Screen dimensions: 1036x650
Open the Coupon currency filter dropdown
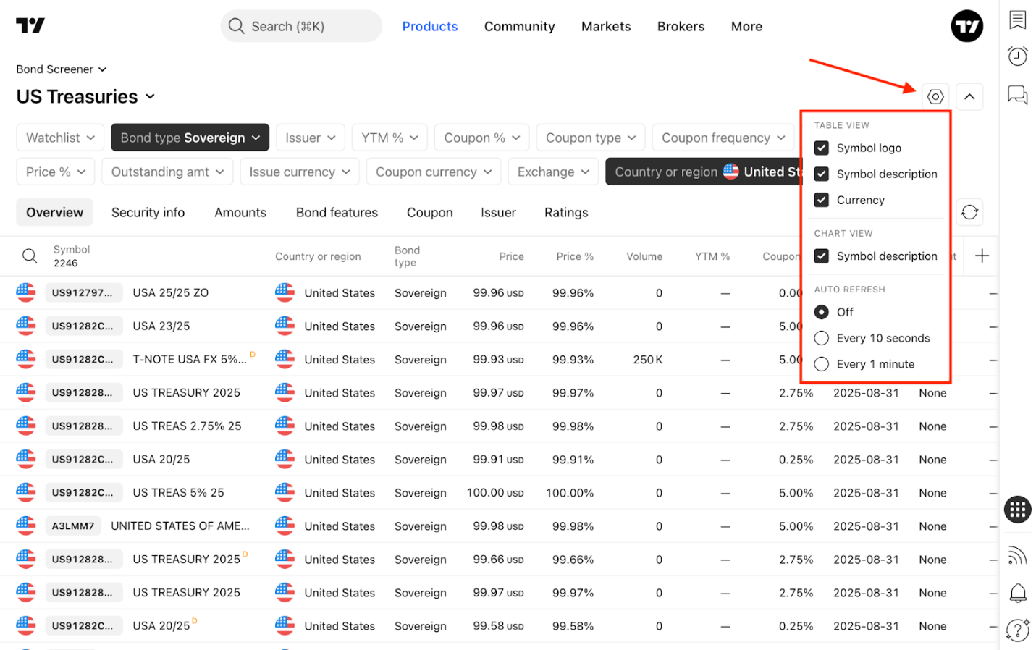pos(434,172)
